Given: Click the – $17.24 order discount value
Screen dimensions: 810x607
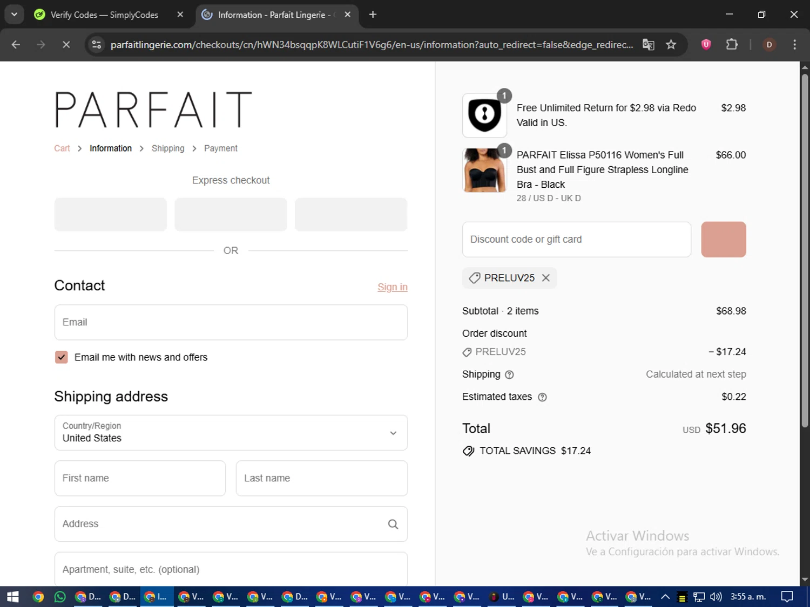Looking at the screenshot, I should click(727, 352).
